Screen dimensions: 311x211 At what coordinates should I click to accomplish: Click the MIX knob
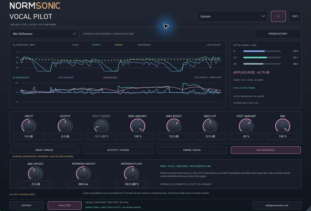(283, 126)
